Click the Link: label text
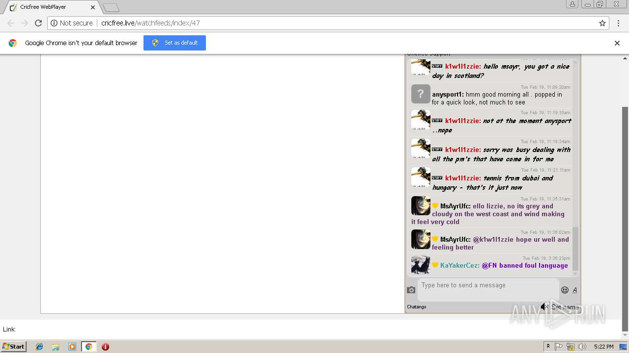629x353 pixels. (9, 329)
